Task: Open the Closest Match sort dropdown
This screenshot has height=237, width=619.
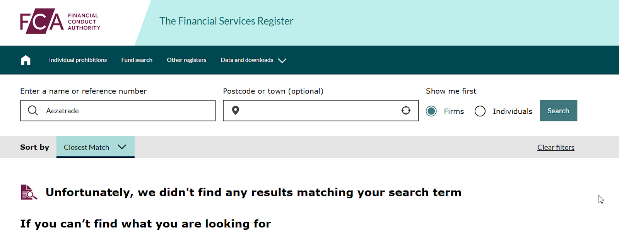Action: click(x=96, y=147)
